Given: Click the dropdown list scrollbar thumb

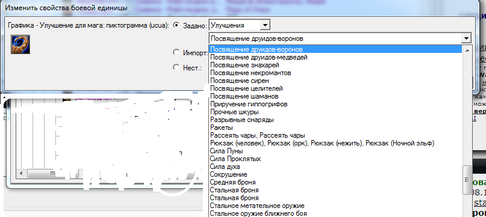Looking at the screenshot, I should tap(466, 180).
